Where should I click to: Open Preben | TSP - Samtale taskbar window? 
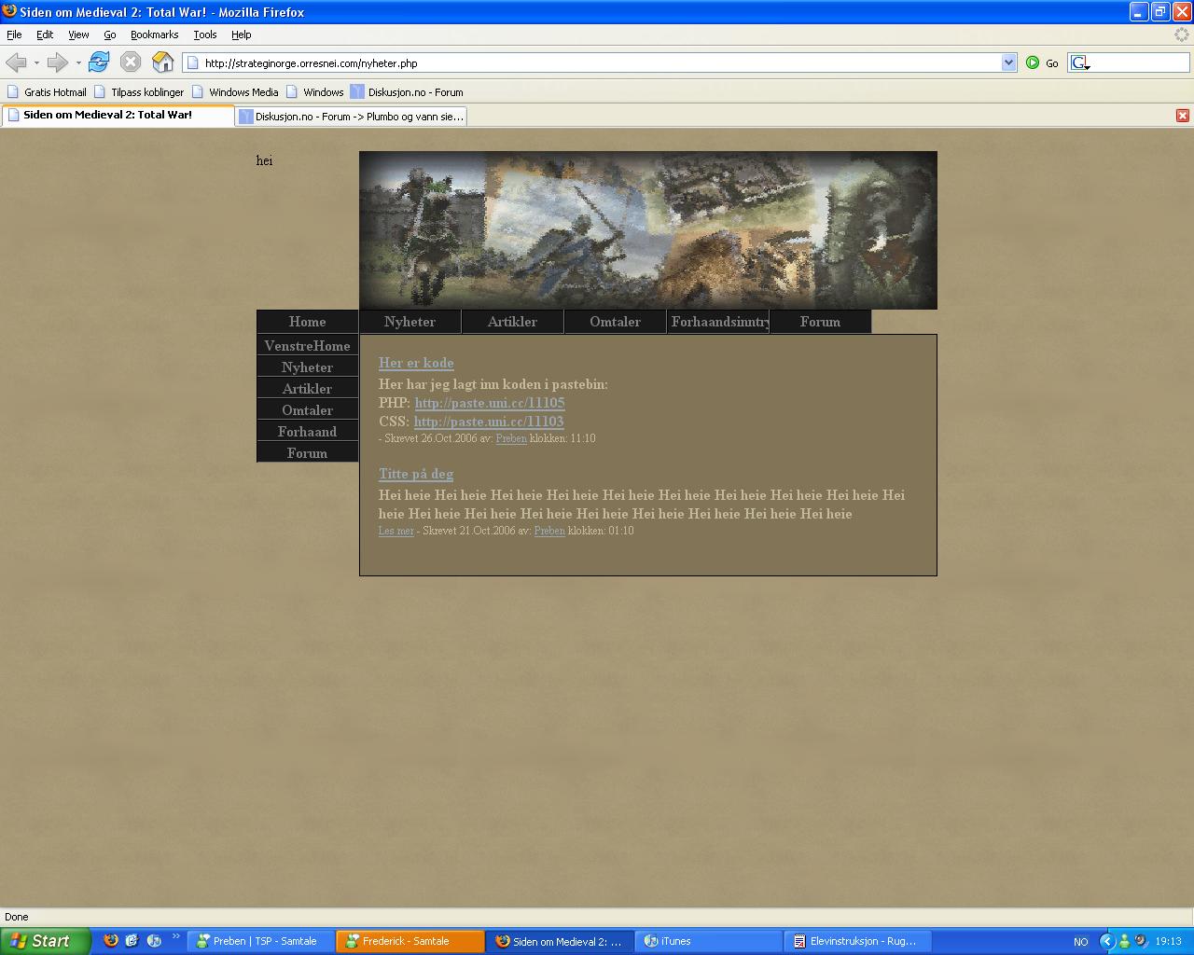pyautogui.click(x=261, y=941)
